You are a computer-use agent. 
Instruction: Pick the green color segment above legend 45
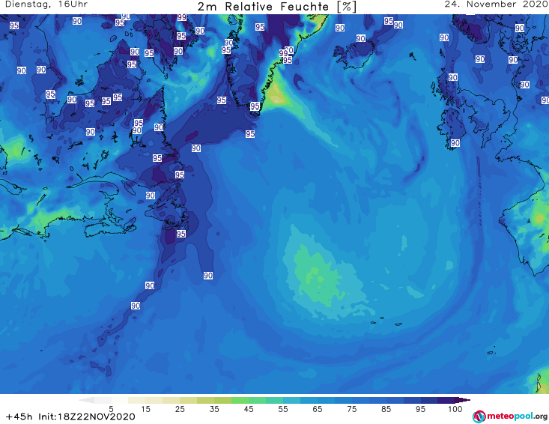[240, 400]
